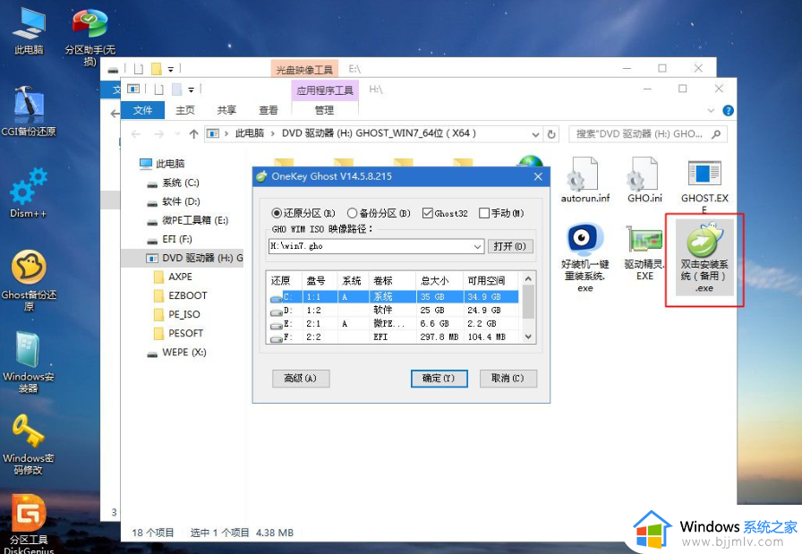802x554 pixels.
Task: Select 此电脑 in navigation tree
Action: coord(162,164)
